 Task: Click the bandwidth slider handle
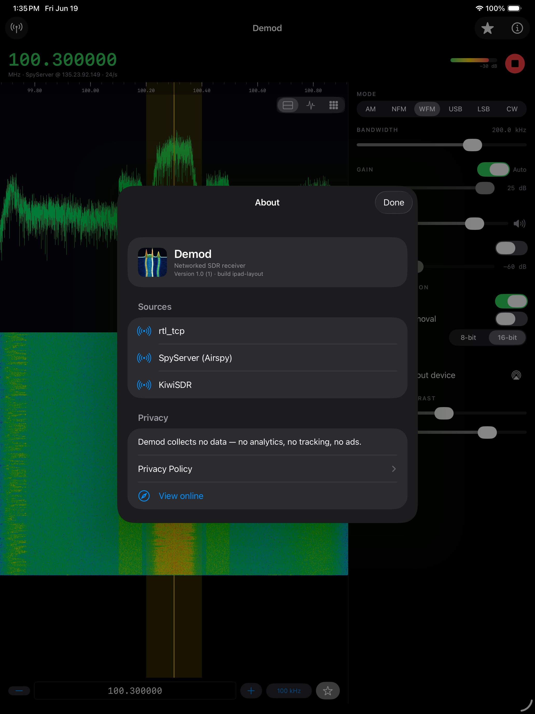pyautogui.click(x=472, y=145)
